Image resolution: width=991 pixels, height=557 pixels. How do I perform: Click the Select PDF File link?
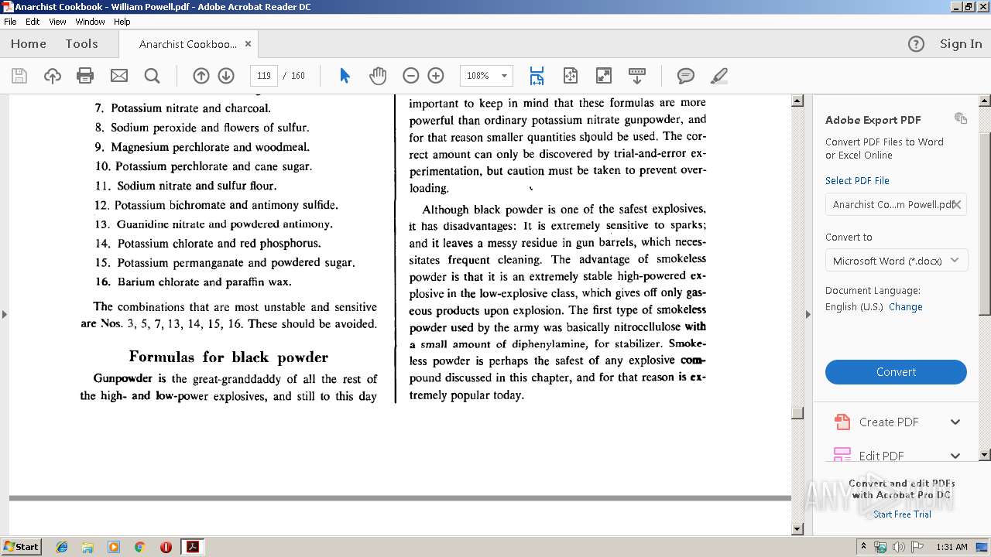[x=857, y=180]
